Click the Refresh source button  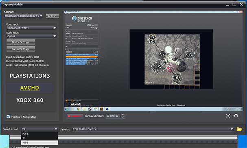(52, 16)
